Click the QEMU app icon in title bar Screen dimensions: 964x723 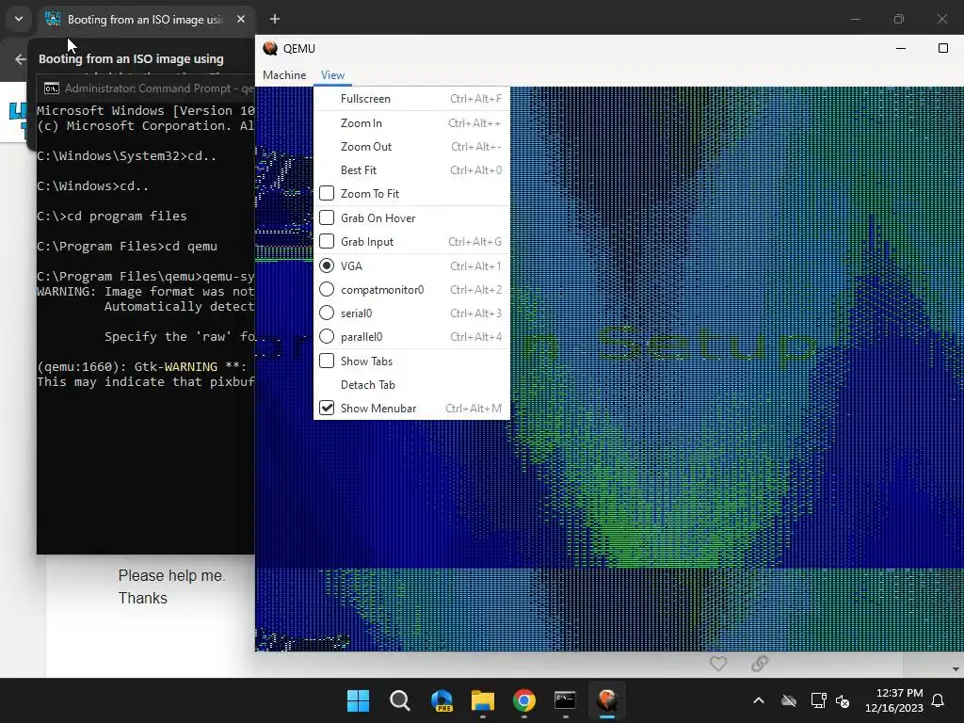point(270,48)
